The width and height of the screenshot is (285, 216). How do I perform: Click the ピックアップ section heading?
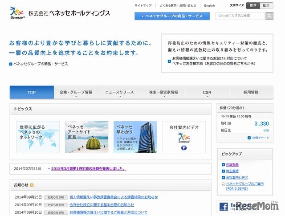coord(232,154)
